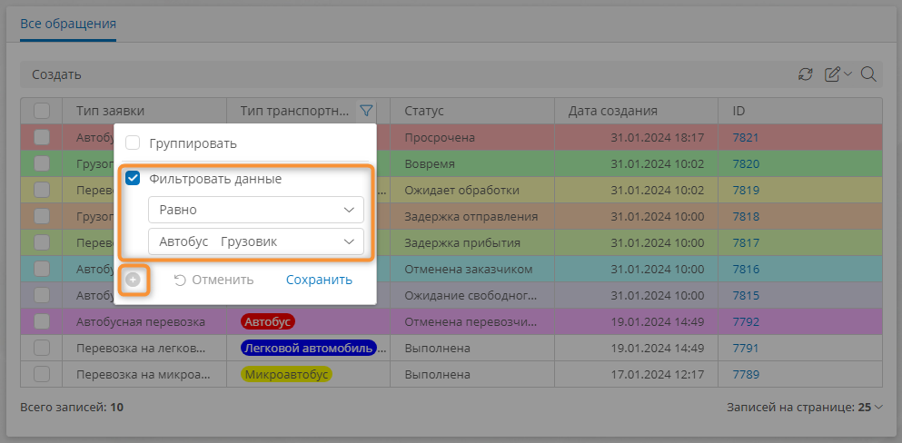The image size is (902, 443).
Task: Open the Равно condition dropdown
Action: click(256, 210)
